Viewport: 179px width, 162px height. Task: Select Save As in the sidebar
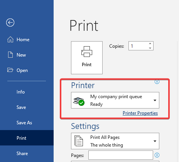pos(24,123)
